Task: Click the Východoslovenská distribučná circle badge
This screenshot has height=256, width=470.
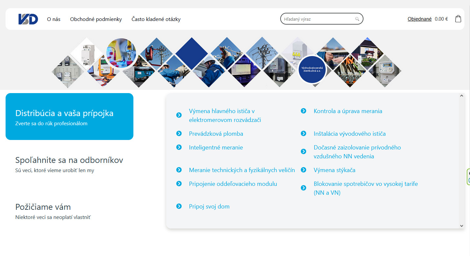Action: click(x=312, y=69)
